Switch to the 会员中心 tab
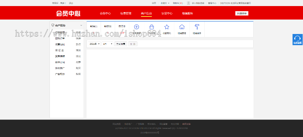303x137 pixels. [x=105, y=13]
